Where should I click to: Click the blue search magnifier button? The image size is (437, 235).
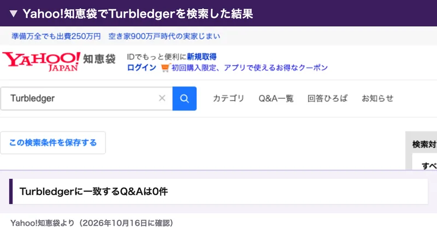pyautogui.click(x=185, y=99)
